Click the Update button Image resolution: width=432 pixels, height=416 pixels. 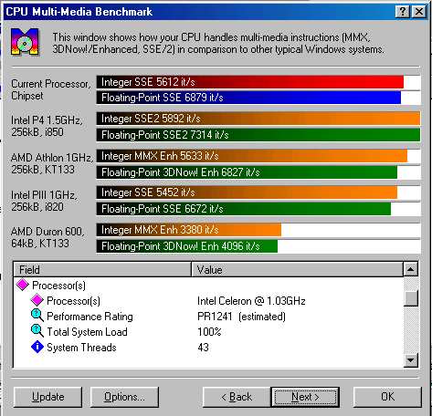[47, 397]
